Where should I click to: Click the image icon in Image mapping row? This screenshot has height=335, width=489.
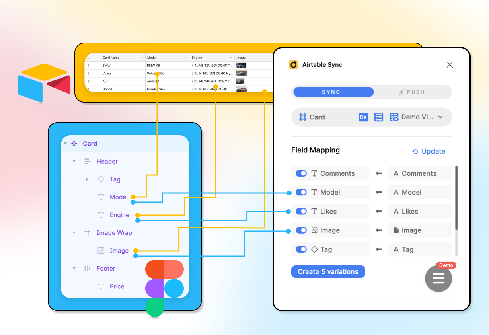pyautogui.click(x=314, y=230)
